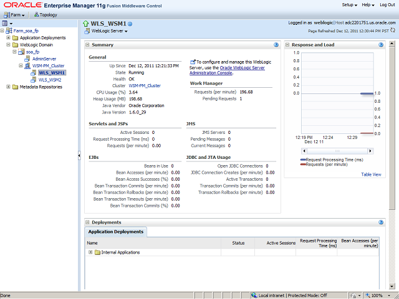Open the Setup menu
The height and width of the screenshot is (299, 399).
pyautogui.click(x=350, y=4)
